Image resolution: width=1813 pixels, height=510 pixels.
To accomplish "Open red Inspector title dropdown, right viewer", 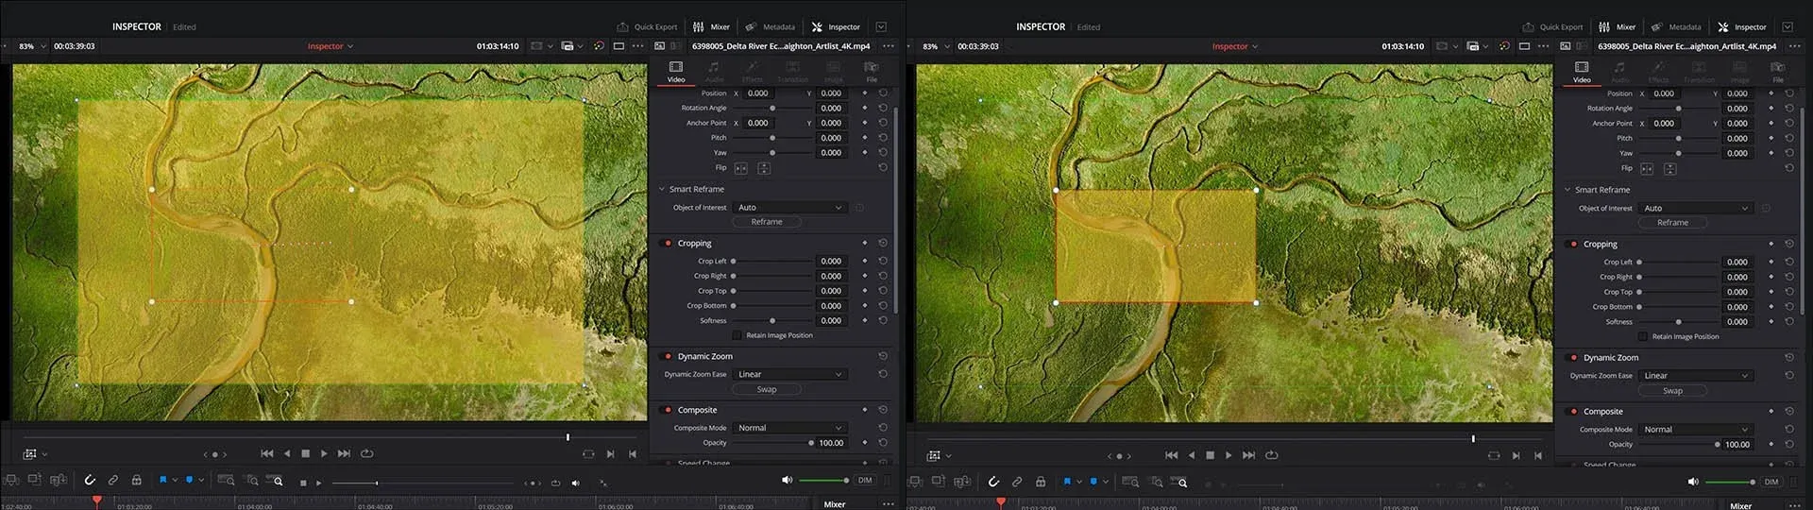I will 1235,45.
